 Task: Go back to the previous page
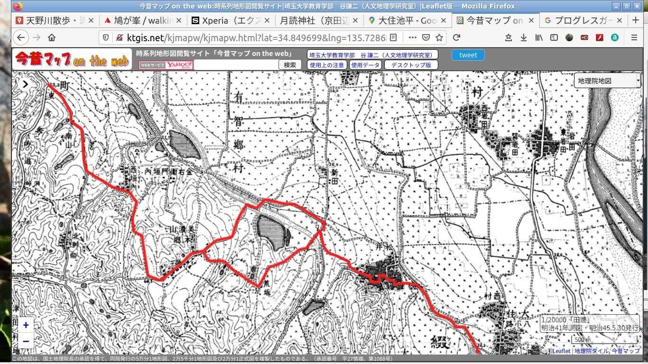click(21, 37)
